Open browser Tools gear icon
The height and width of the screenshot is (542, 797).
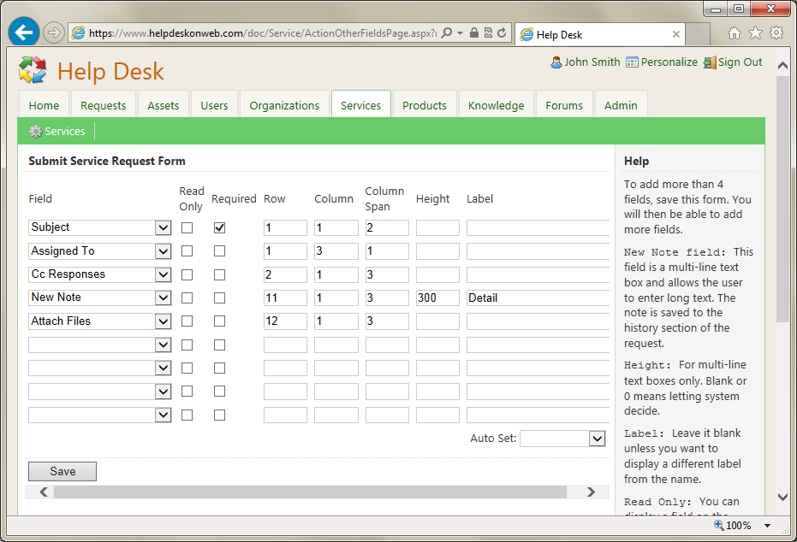click(776, 33)
